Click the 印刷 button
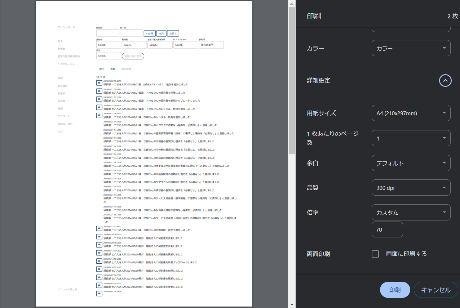460x308 pixels. 395,290
